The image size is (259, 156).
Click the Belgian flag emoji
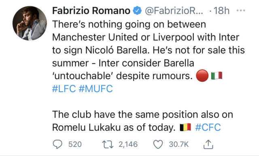tap(185, 127)
